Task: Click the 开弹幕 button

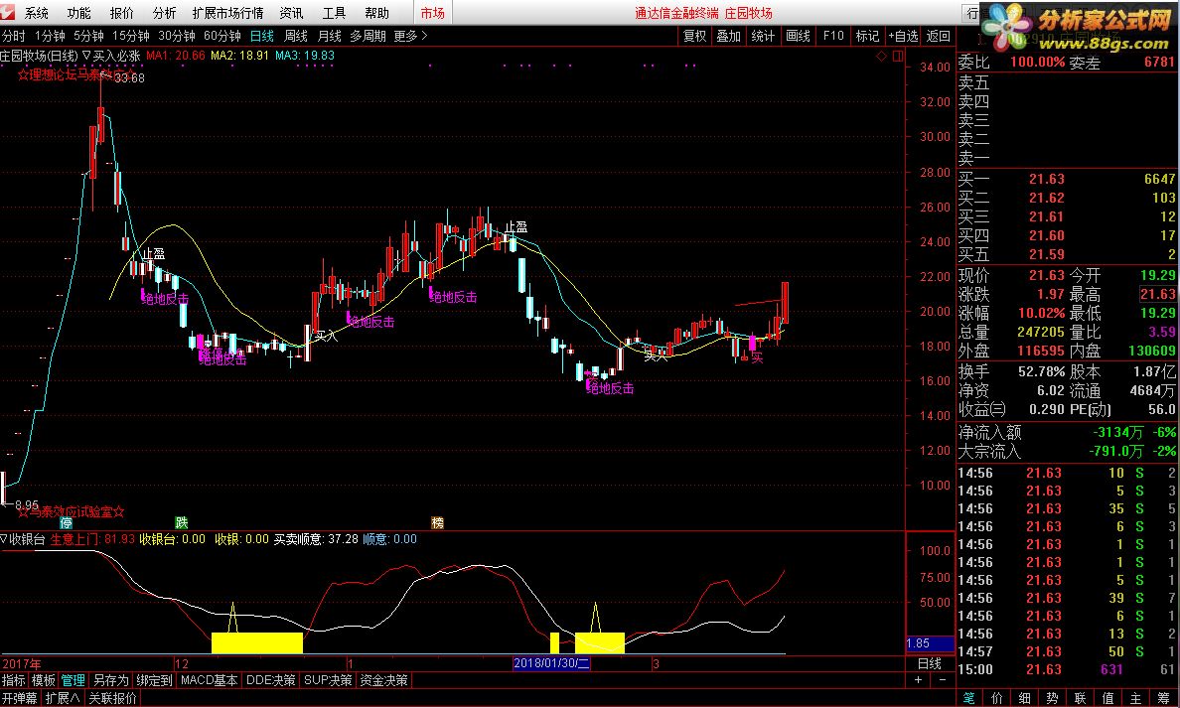Action: click(20, 698)
